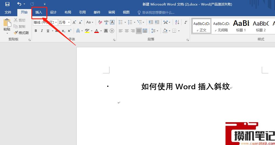Select the 标题 1 style
275x145 pixels.
[241, 26]
